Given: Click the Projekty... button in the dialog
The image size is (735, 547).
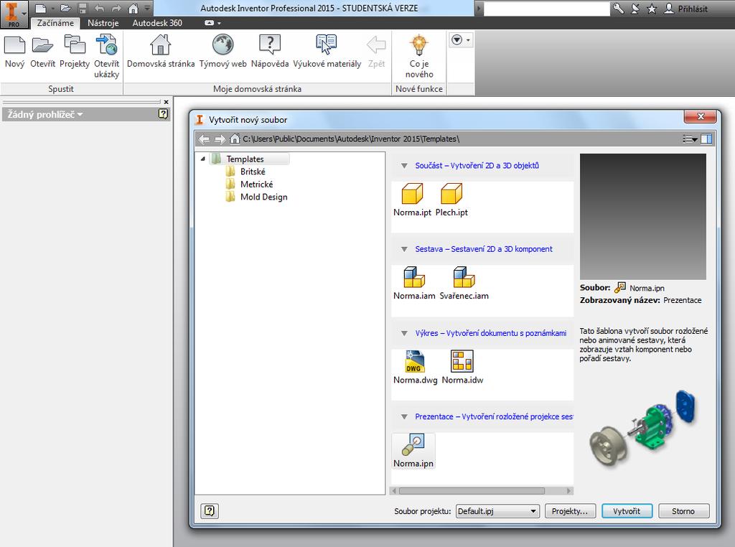Looking at the screenshot, I should pos(569,511).
